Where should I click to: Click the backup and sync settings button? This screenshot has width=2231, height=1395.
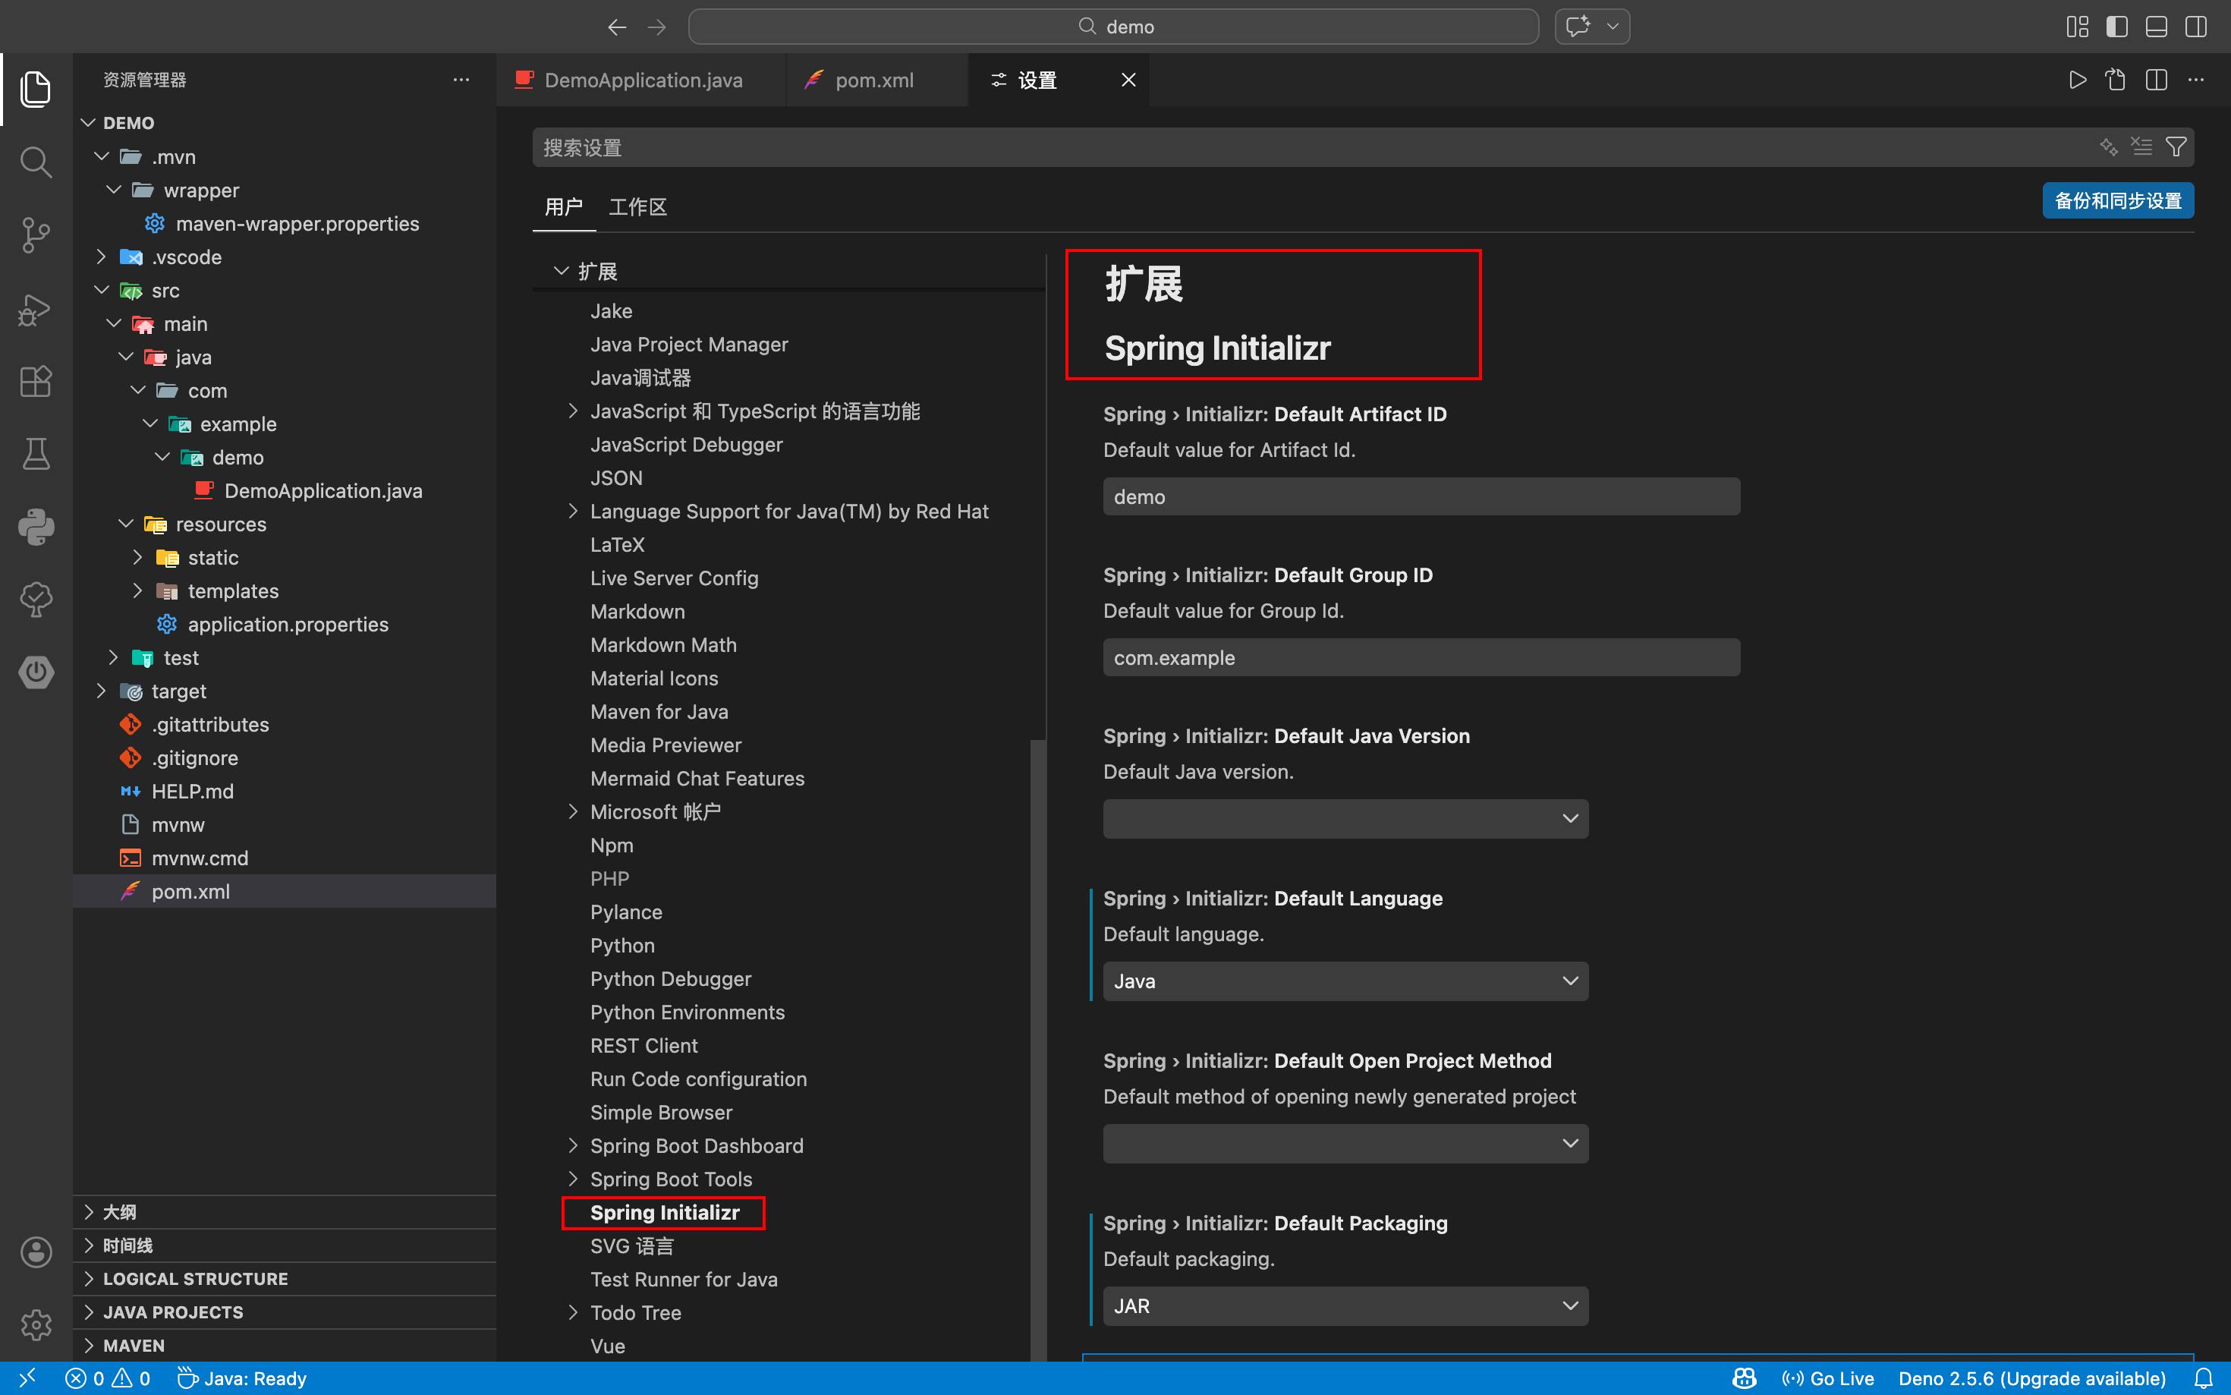coord(2118,200)
